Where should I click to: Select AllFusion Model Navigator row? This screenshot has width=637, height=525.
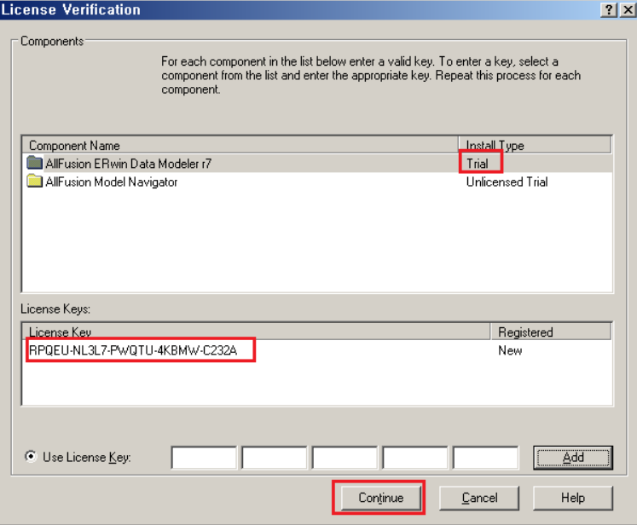pos(317,182)
